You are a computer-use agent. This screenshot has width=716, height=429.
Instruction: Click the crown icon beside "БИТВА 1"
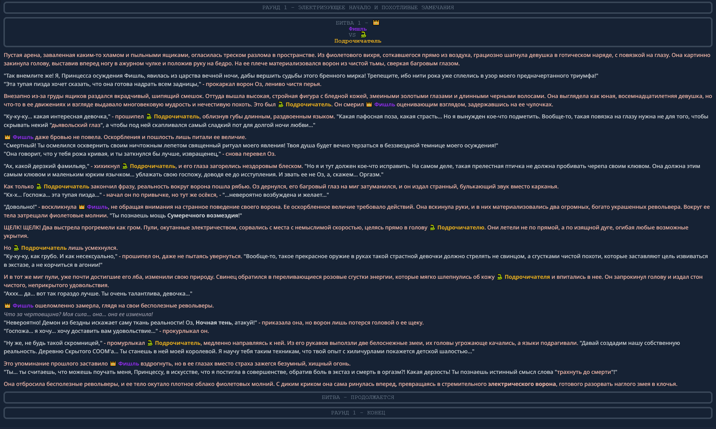[x=376, y=22]
